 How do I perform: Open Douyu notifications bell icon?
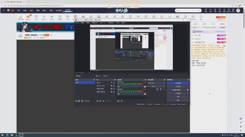pyautogui.click(x=224, y=10)
